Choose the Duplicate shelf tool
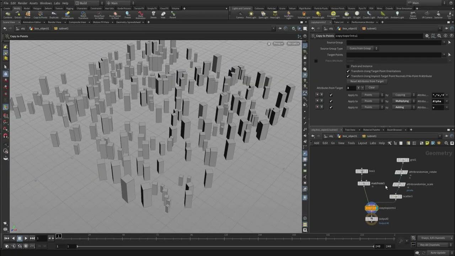 (54, 15)
